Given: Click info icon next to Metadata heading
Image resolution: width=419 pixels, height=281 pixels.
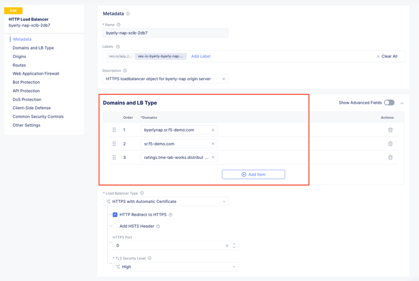Looking at the screenshot, I should [x=128, y=14].
